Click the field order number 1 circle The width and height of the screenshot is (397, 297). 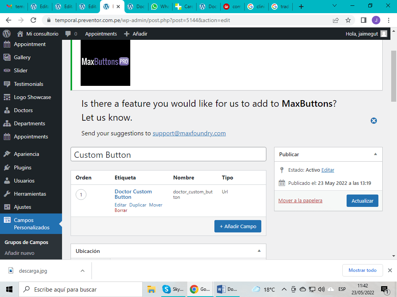81,195
